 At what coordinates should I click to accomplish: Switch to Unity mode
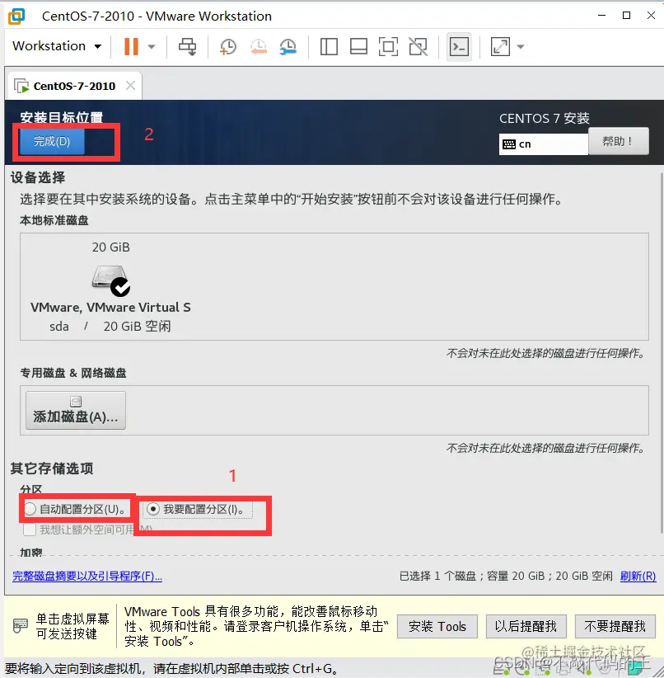click(418, 47)
